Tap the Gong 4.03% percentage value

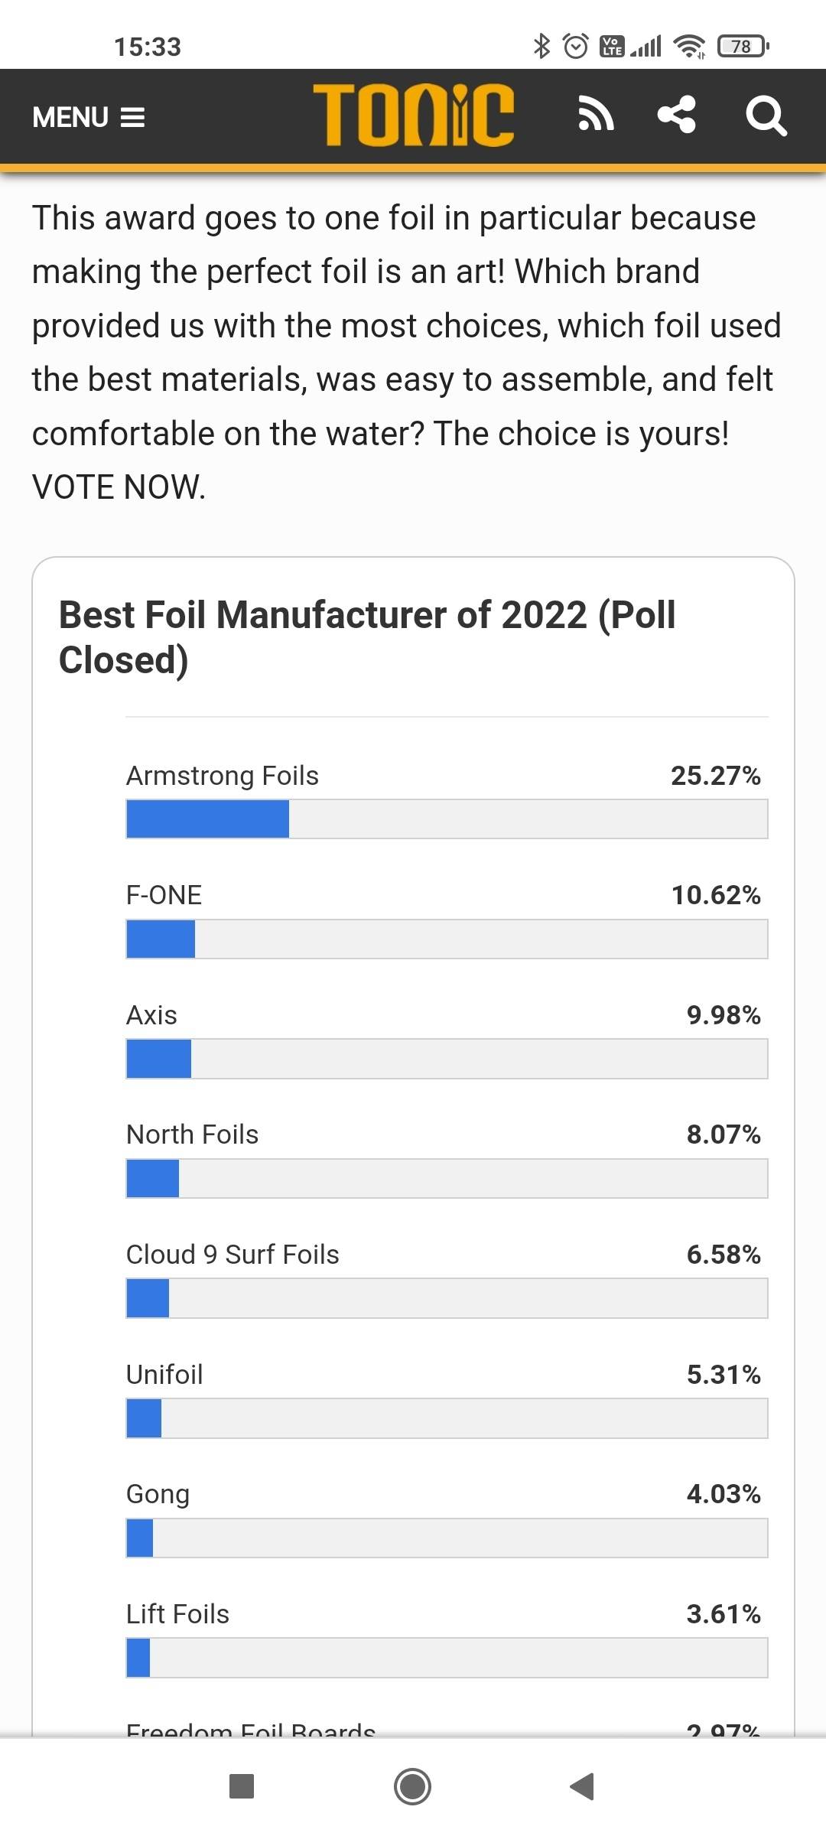point(724,1494)
